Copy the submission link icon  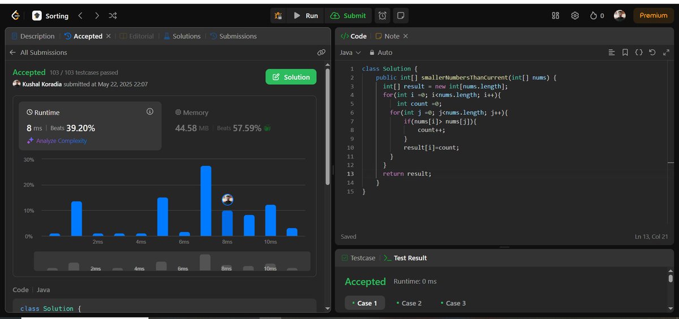[321, 53]
